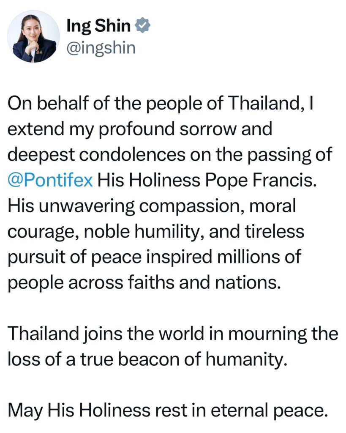Click the blue verified badge icon

[143, 27]
